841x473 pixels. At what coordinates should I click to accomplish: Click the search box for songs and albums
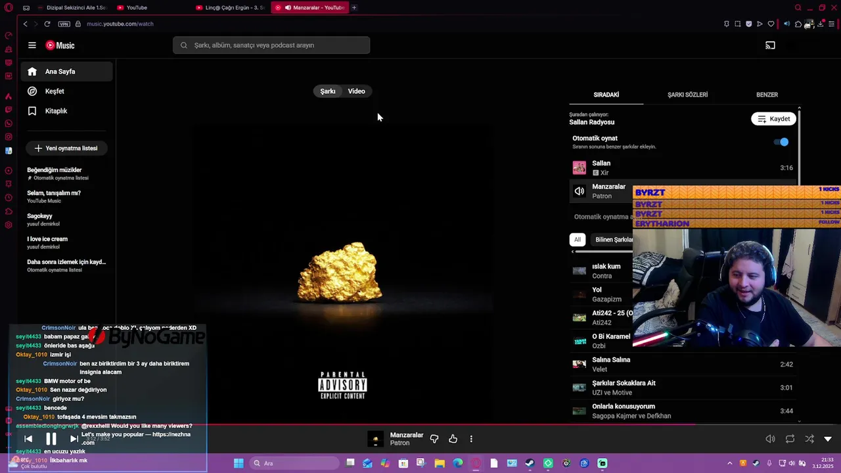[x=271, y=45]
